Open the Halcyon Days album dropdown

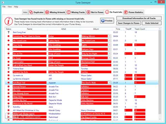click(x=110, y=49)
